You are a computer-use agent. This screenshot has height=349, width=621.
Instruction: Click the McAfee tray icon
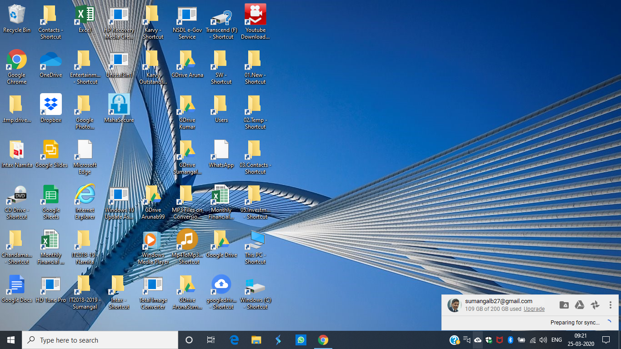500,340
